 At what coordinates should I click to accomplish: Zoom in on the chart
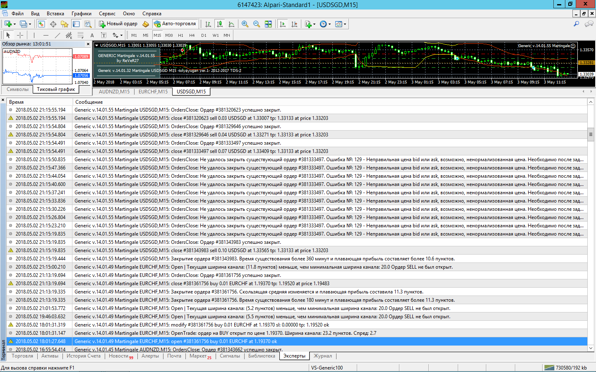pos(245,24)
